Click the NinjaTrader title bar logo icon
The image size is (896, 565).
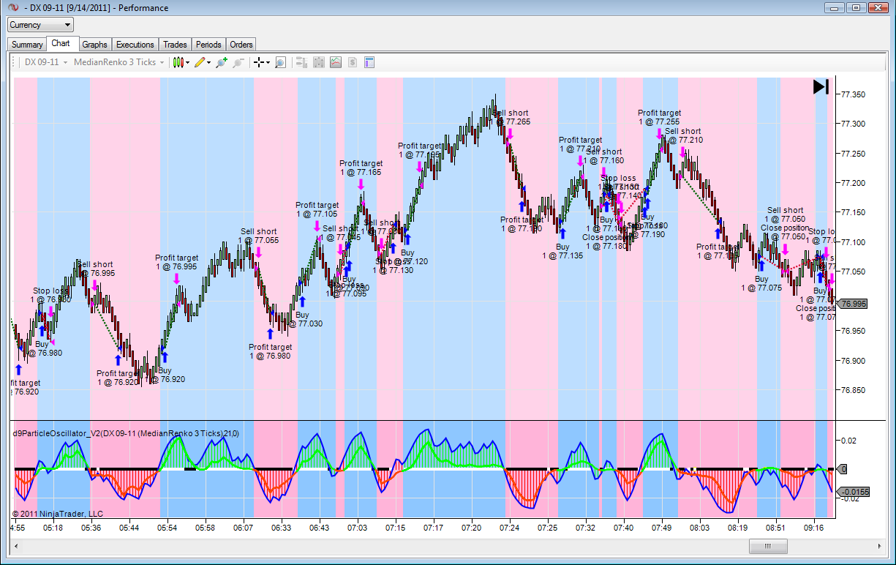point(12,8)
